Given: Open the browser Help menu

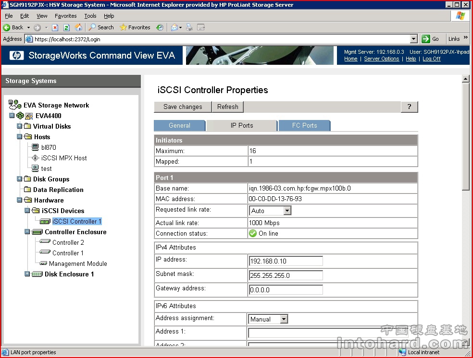Looking at the screenshot, I should tap(109, 16).
